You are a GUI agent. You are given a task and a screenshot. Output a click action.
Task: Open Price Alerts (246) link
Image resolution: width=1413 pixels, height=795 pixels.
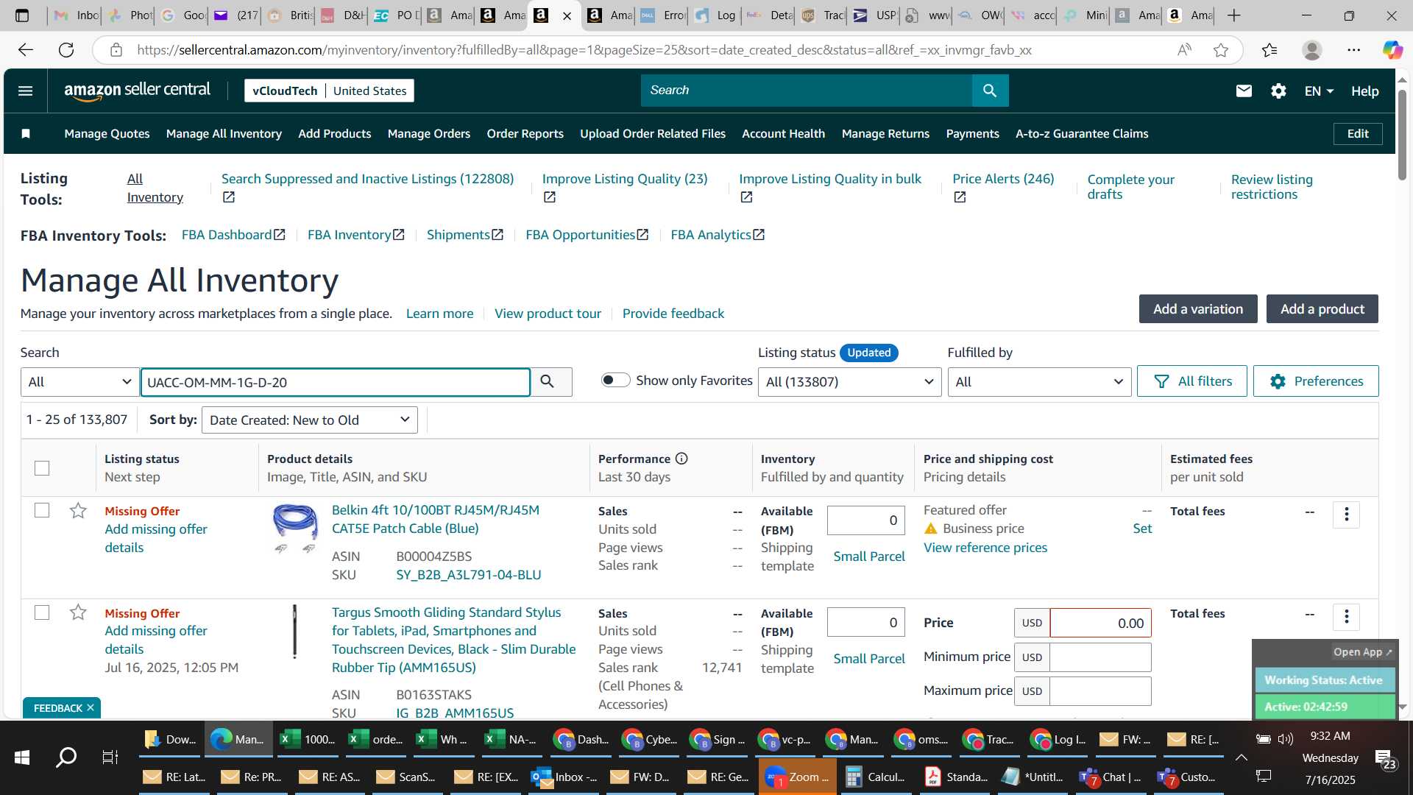[x=1003, y=178]
